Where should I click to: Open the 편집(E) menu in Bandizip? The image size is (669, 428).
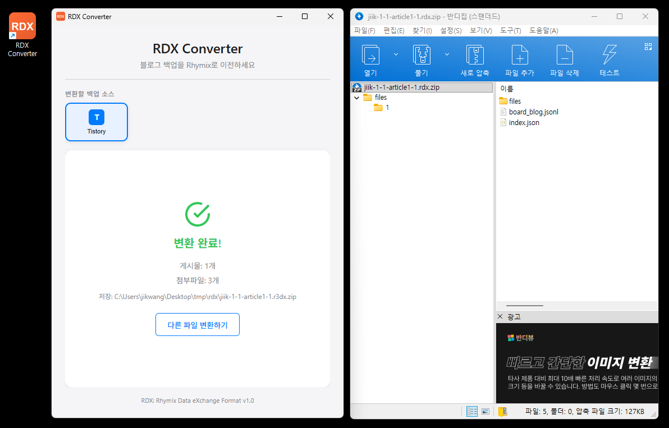click(394, 31)
